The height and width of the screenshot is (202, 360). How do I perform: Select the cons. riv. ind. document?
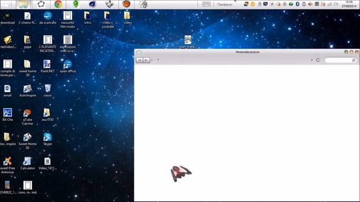(28, 187)
